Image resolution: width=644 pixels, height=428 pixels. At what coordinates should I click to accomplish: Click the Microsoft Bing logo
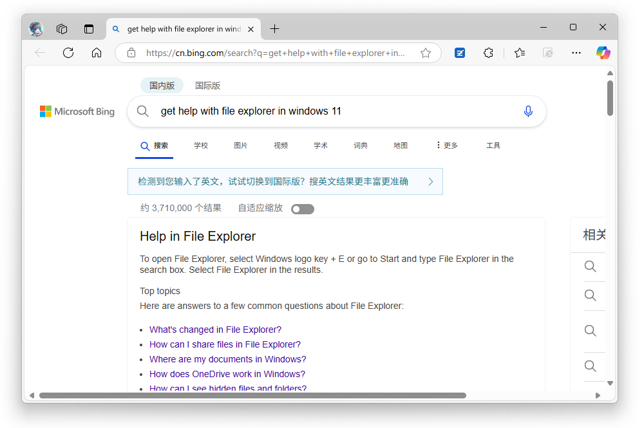[77, 111]
